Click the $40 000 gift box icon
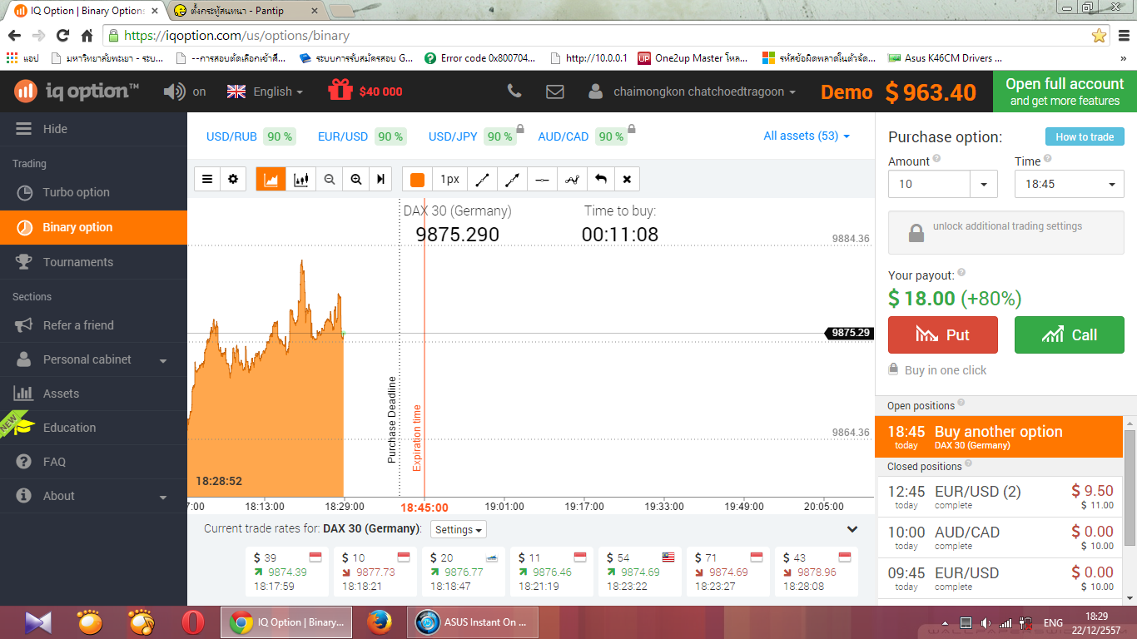 340,90
